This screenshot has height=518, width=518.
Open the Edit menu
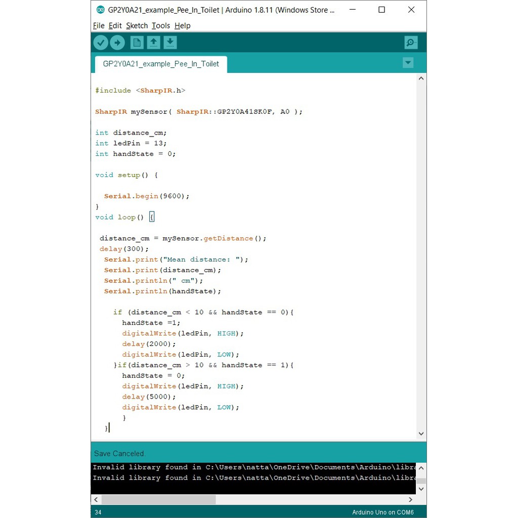point(115,26)
